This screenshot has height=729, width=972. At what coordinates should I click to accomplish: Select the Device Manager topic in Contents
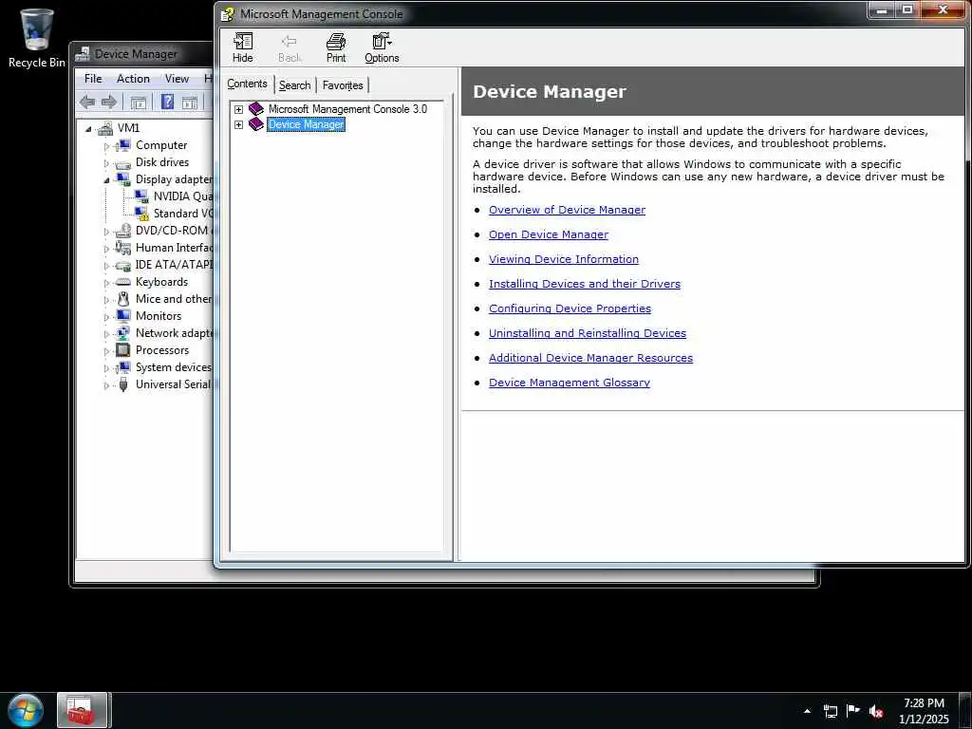pyautogui.click(x=306, y=124)
